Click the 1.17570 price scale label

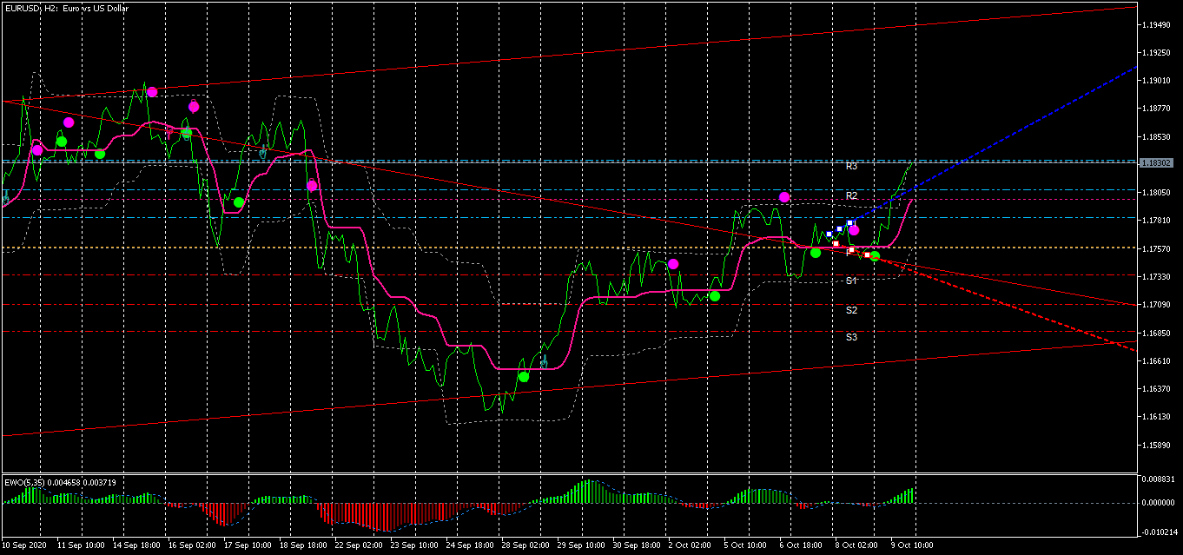[x=1158, y=248]
